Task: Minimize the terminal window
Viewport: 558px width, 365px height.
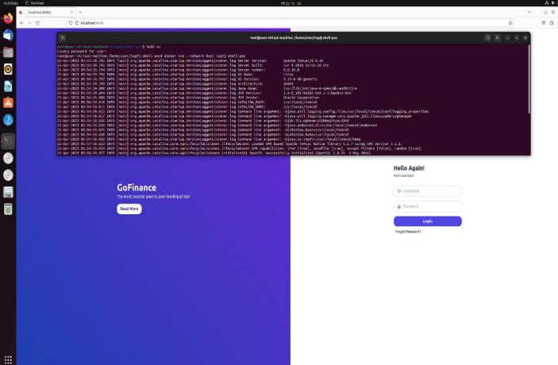Action: [508, 38]
